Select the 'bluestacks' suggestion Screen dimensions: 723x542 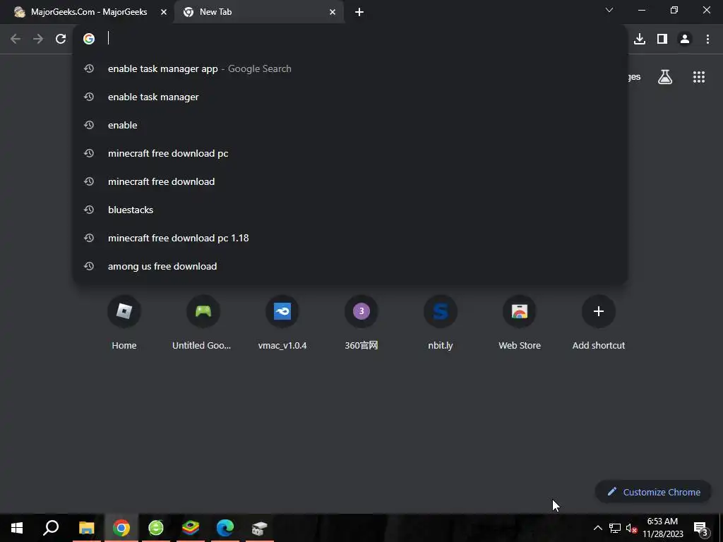click(x=350, y=210)
